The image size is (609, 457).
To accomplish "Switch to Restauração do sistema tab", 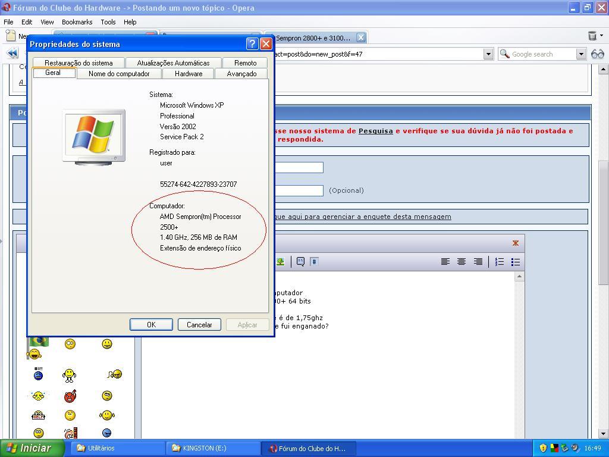I will tap(79, 62).
